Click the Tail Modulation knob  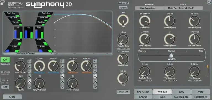[73, 83]
